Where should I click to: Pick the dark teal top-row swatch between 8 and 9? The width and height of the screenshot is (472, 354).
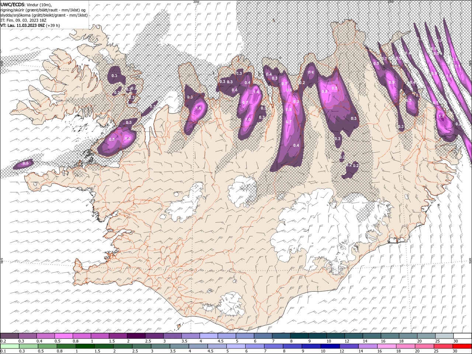299,336
